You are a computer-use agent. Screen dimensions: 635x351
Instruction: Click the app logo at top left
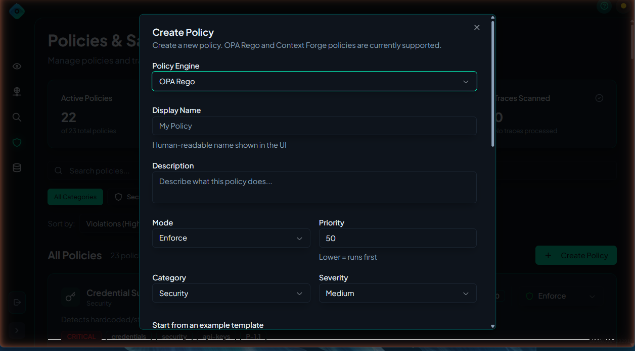click(x=17, y=11)
